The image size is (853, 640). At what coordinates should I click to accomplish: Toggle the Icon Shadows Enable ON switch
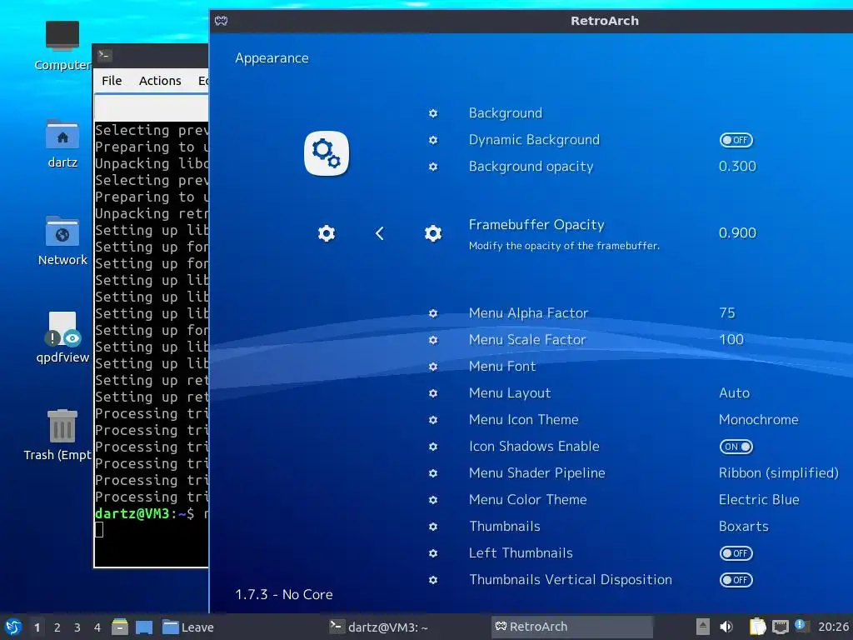click(x=736, y=447)
